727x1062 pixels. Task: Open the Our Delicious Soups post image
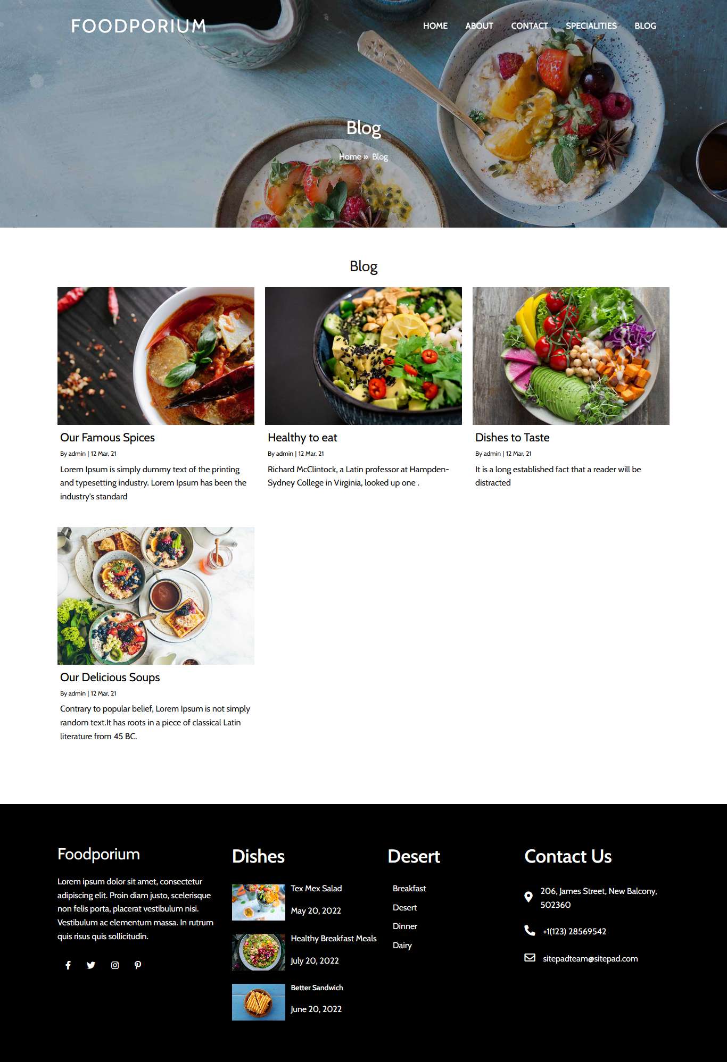tap(156, 596)
